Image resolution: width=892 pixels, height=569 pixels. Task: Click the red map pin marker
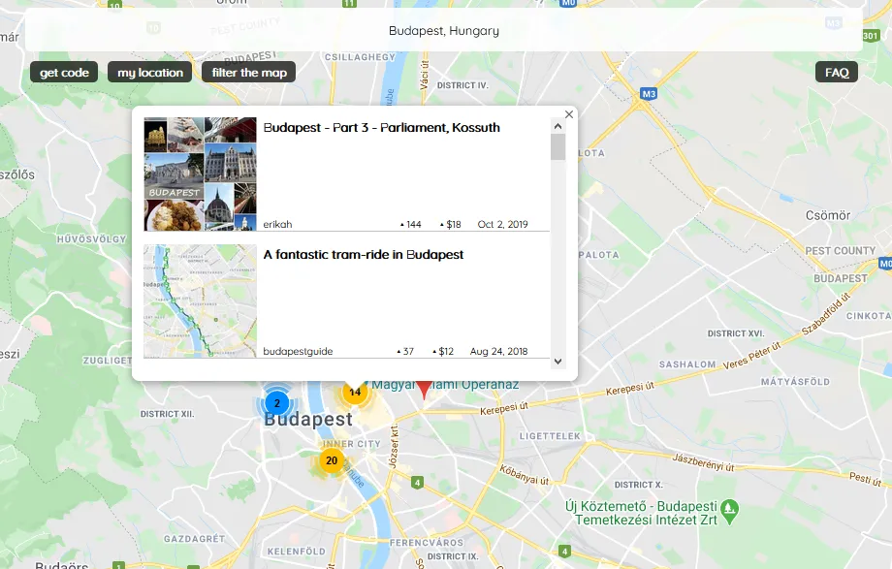pos(424,390)
